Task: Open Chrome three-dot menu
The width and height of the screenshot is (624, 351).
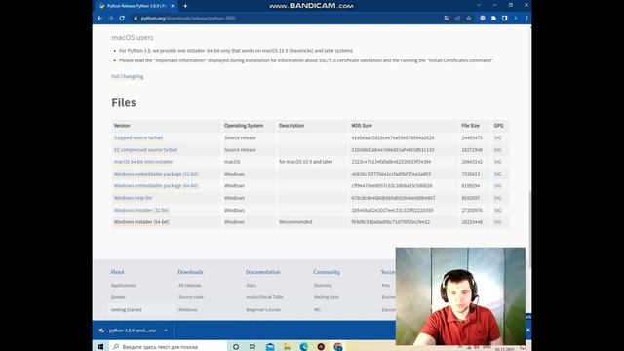Action: [526, 19]
